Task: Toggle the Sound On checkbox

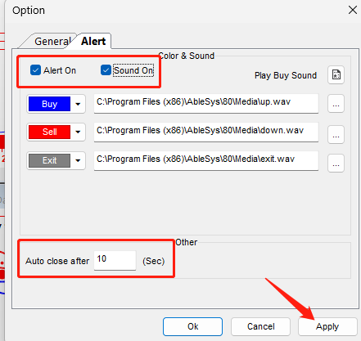Action: (x=106, y=70)
